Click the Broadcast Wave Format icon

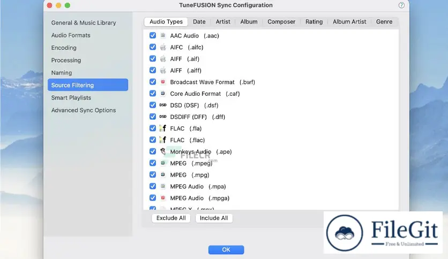point(163,82)
